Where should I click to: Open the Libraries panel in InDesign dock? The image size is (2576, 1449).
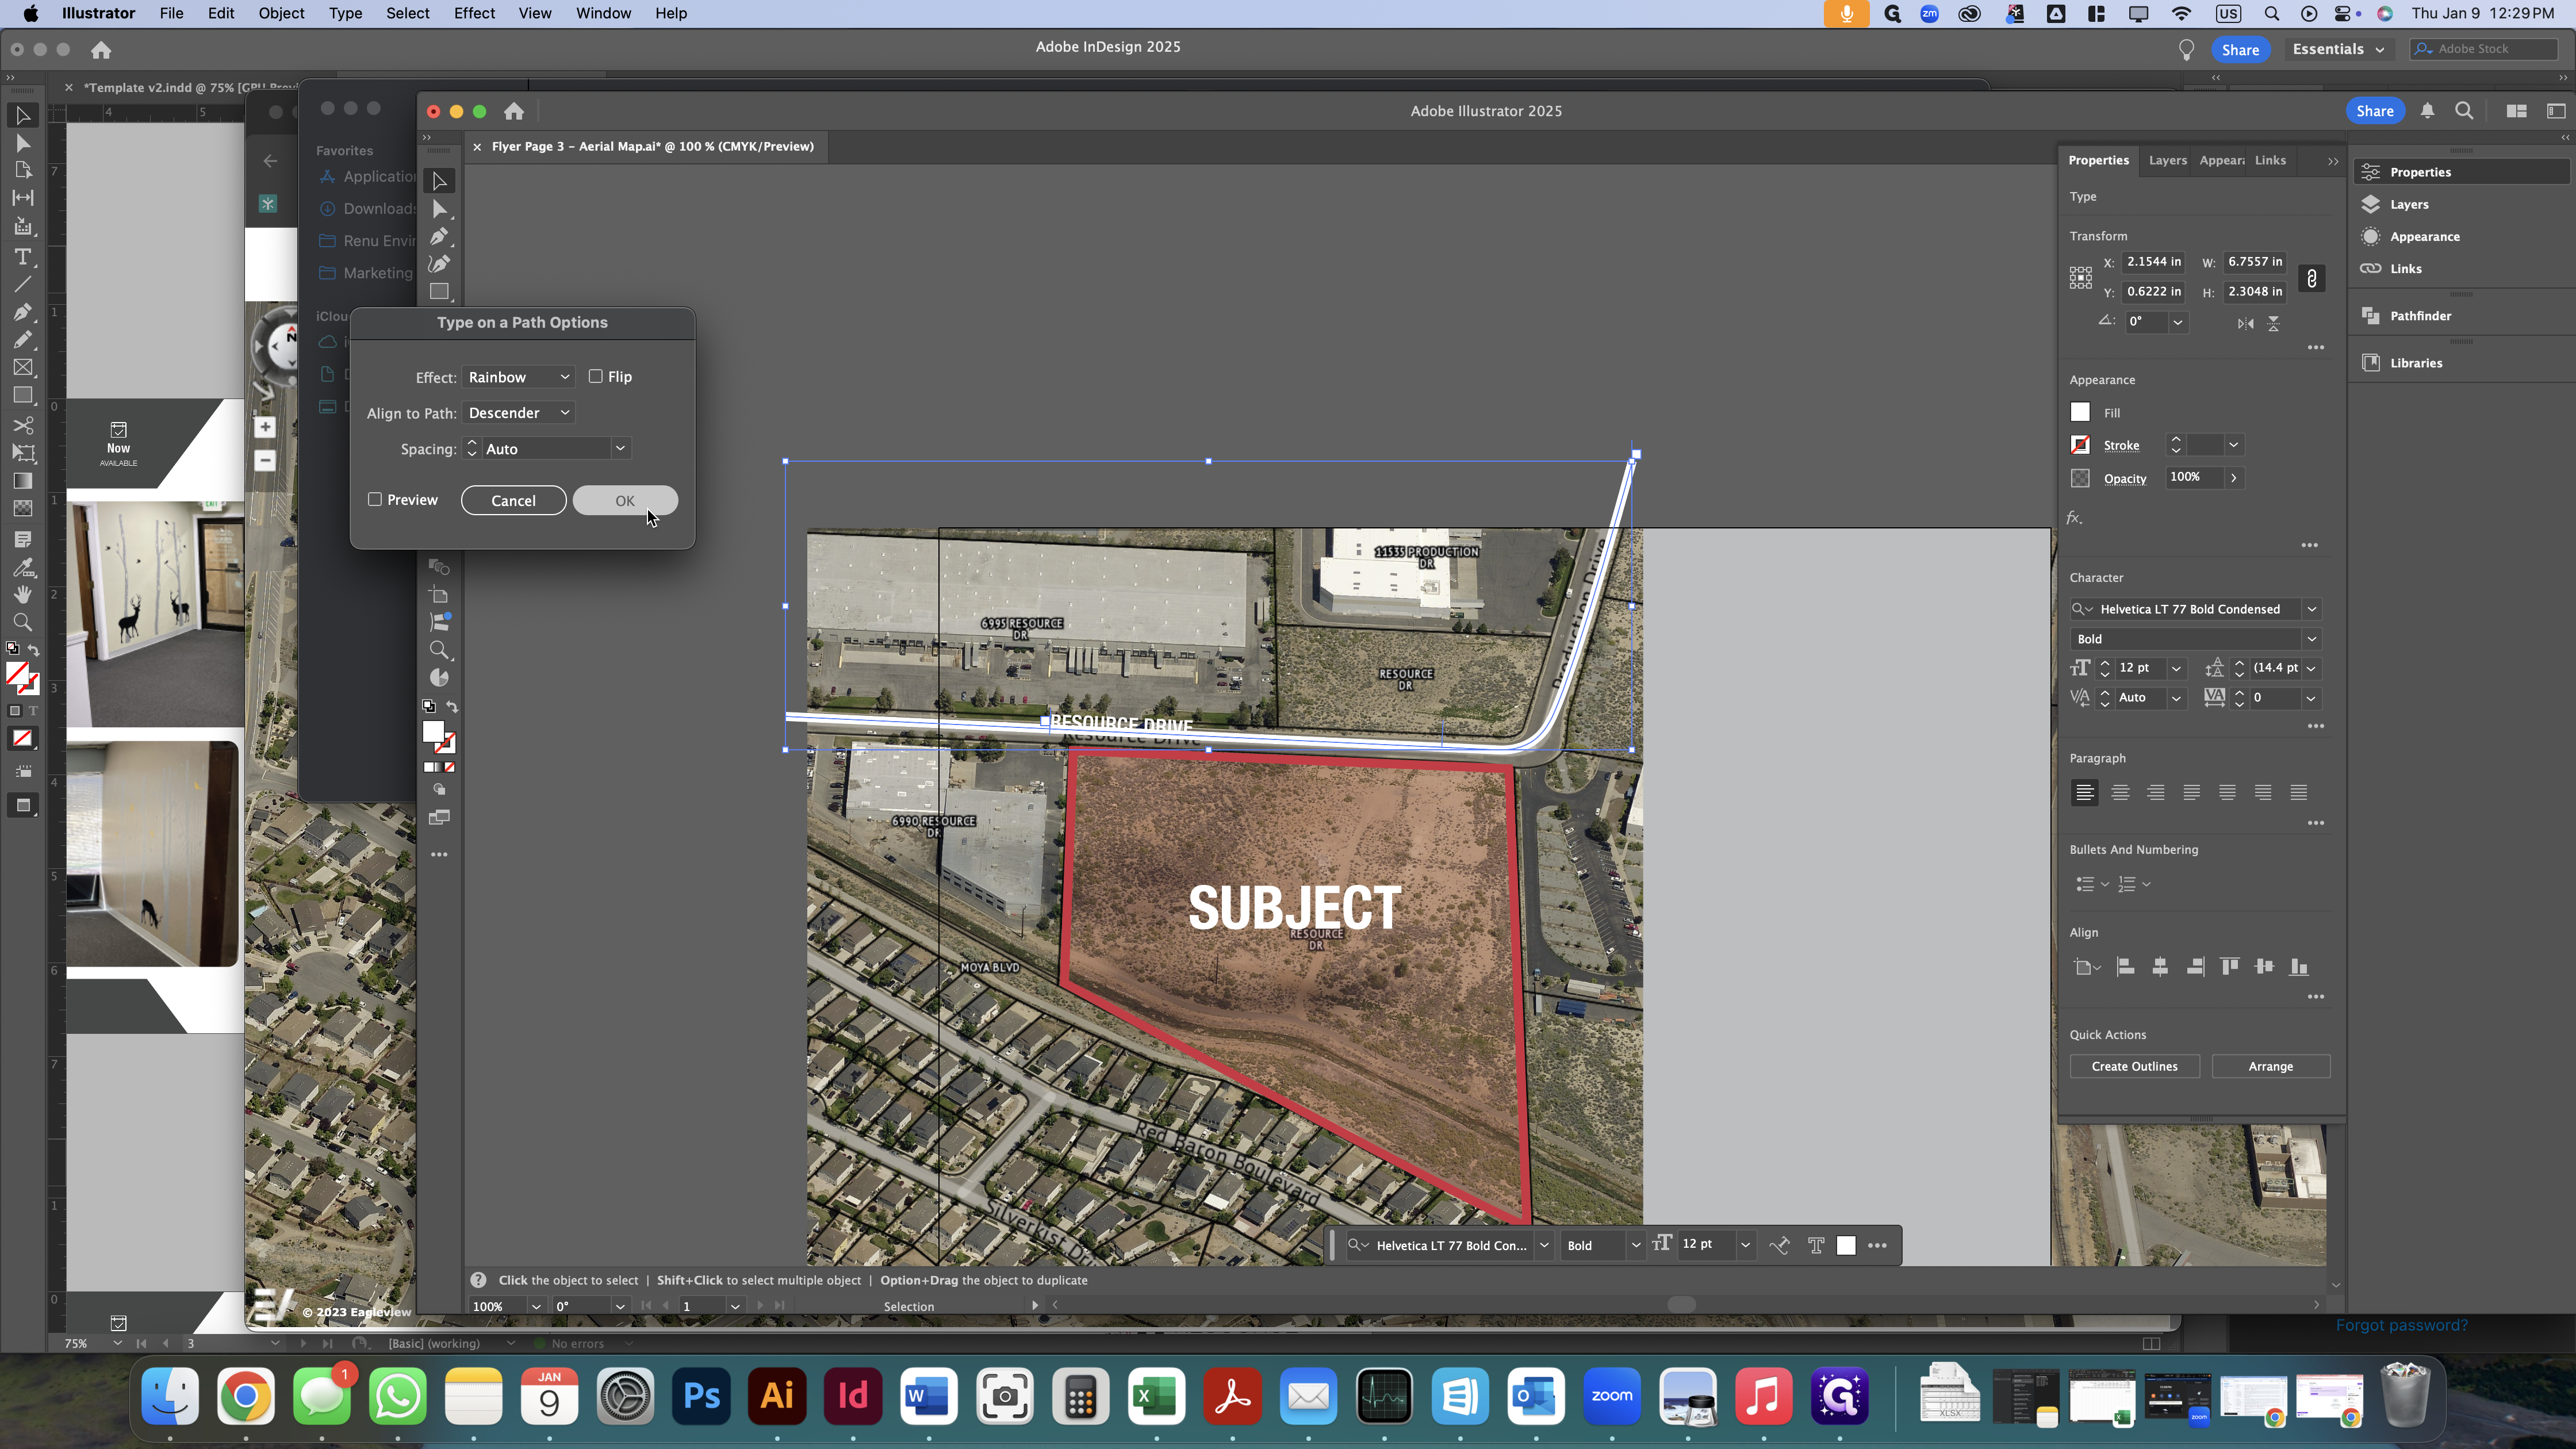click(x=2415, y=363)
